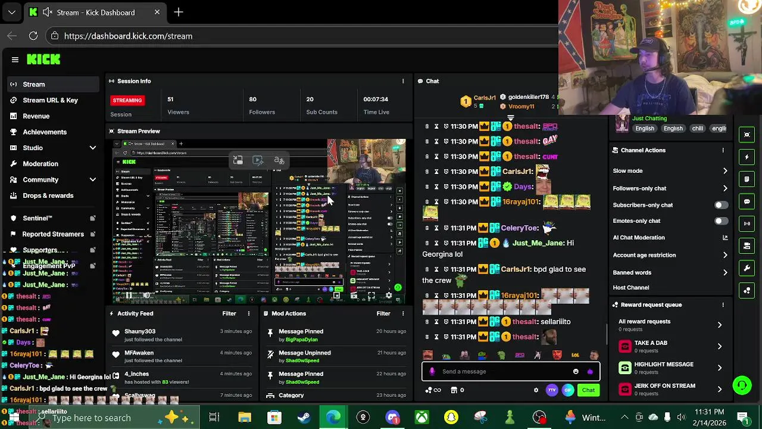Click the Just Chatting category link

tap(649, 119)
